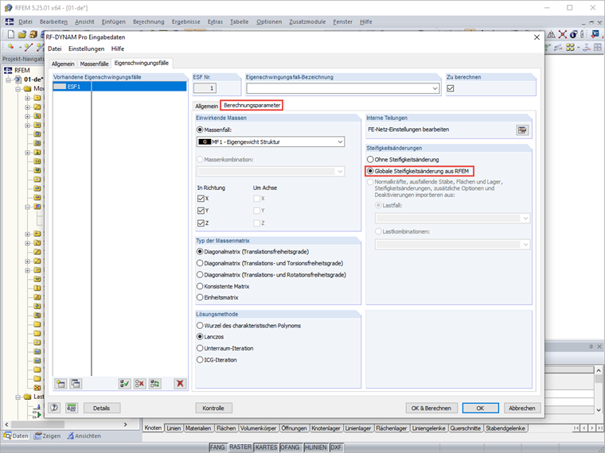Toggle Zu berechnen checkbox

pyautogui.click(x=451, y=88)
